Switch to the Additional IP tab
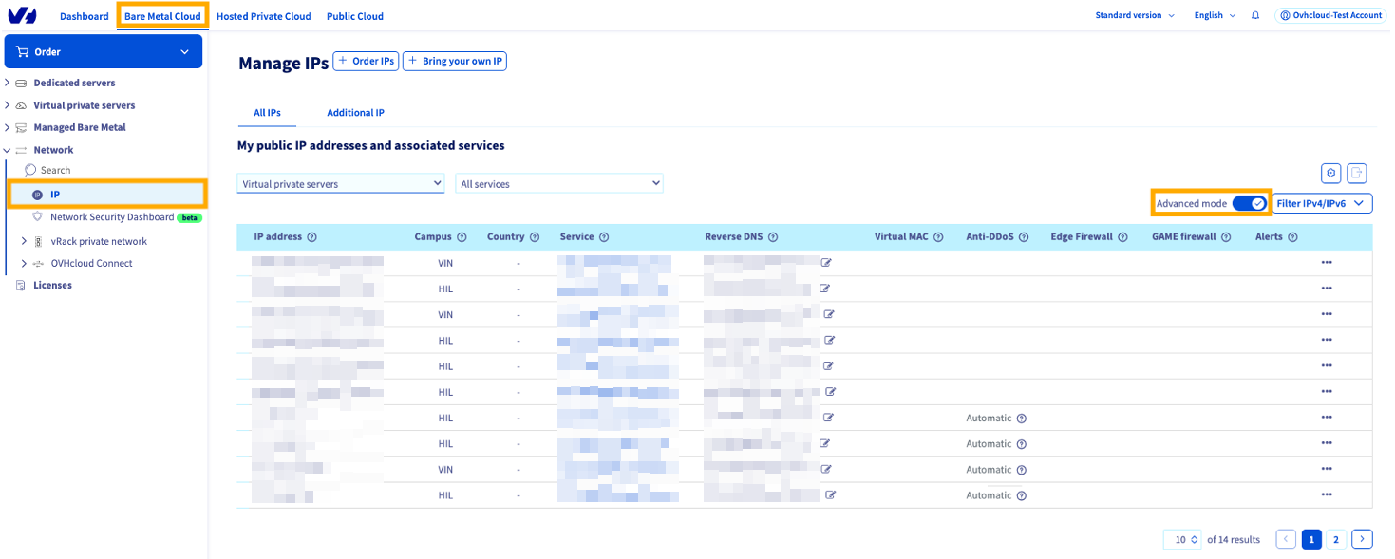Image resolution: width=1395 pixels, height=559 pixels. [x=355, y=112]
